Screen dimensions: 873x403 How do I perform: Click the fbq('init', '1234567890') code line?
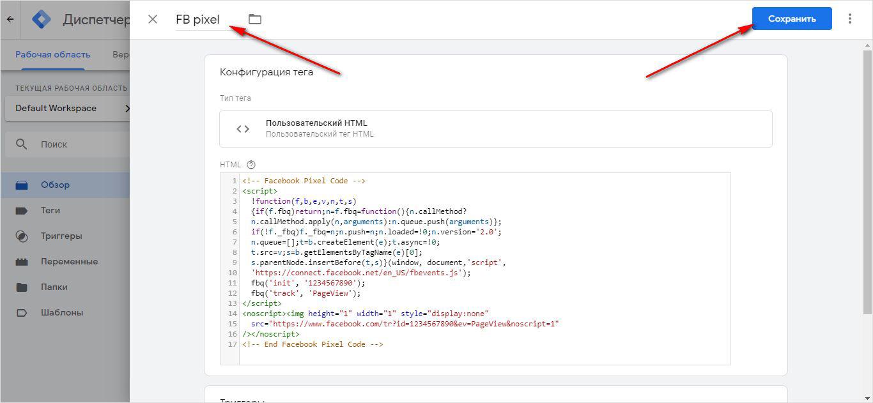click(x=308, y=283)
